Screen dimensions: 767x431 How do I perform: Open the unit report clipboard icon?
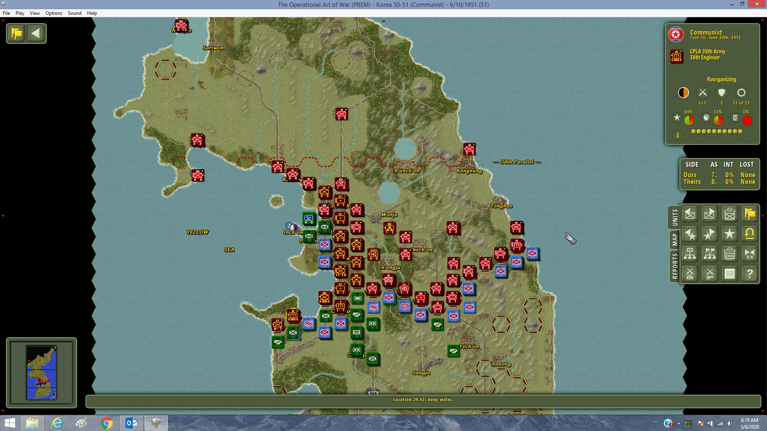(729, 214)
